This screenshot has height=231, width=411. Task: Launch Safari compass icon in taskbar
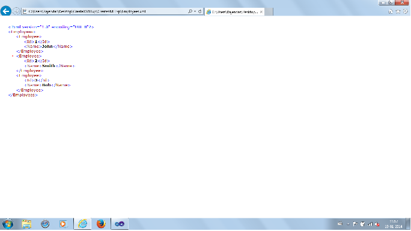[45, 224]
